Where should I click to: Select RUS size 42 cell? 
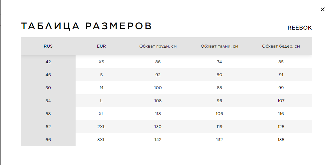(48, 62)
